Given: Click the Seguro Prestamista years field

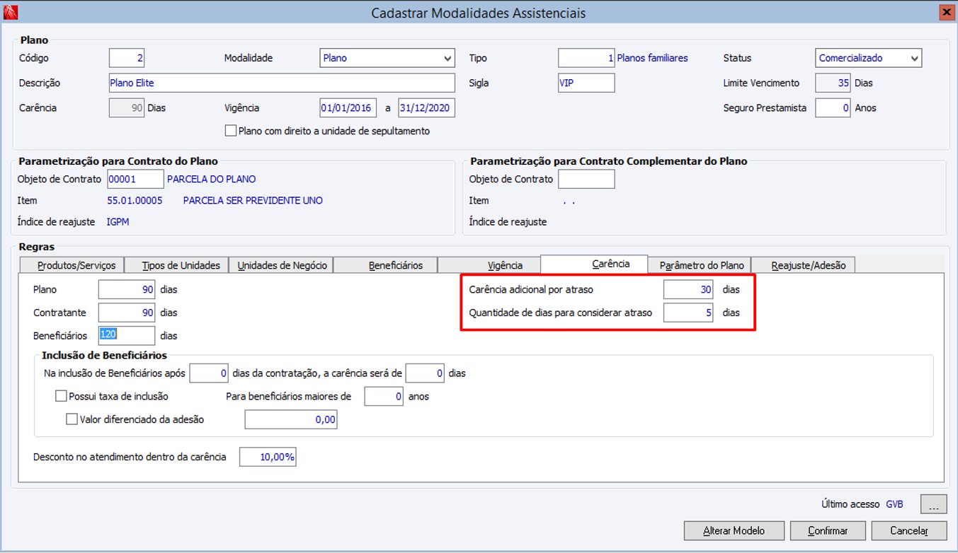Looking at the screenshot, I should 833,108.
